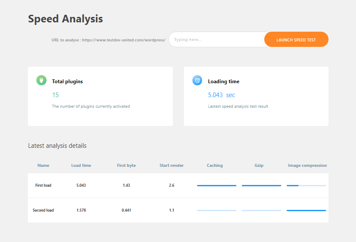Click the 5.043 sec loading time value
This screenshot has height=242, width=356.
click(x=221, y=95)
